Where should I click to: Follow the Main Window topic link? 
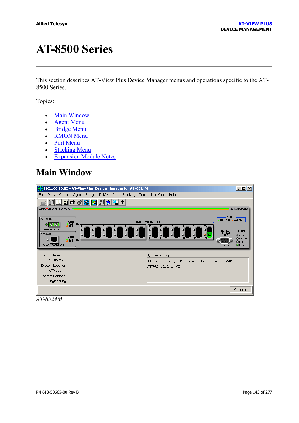click(x=71, y=115)
